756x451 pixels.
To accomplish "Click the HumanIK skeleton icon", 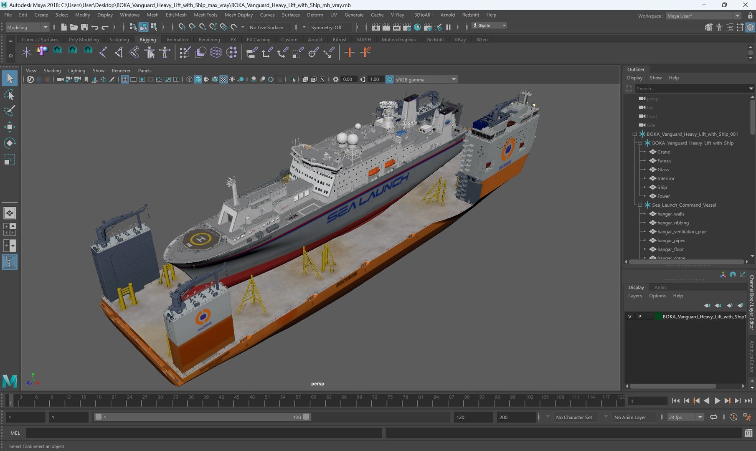I will click(165, 52).
